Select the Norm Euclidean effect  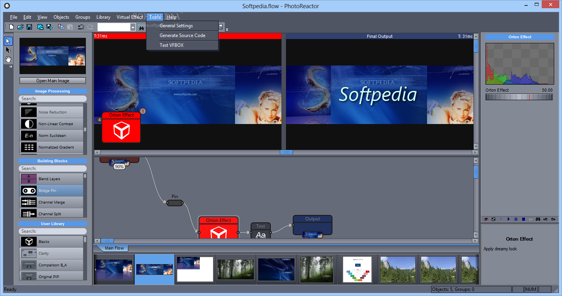(52, 136)
